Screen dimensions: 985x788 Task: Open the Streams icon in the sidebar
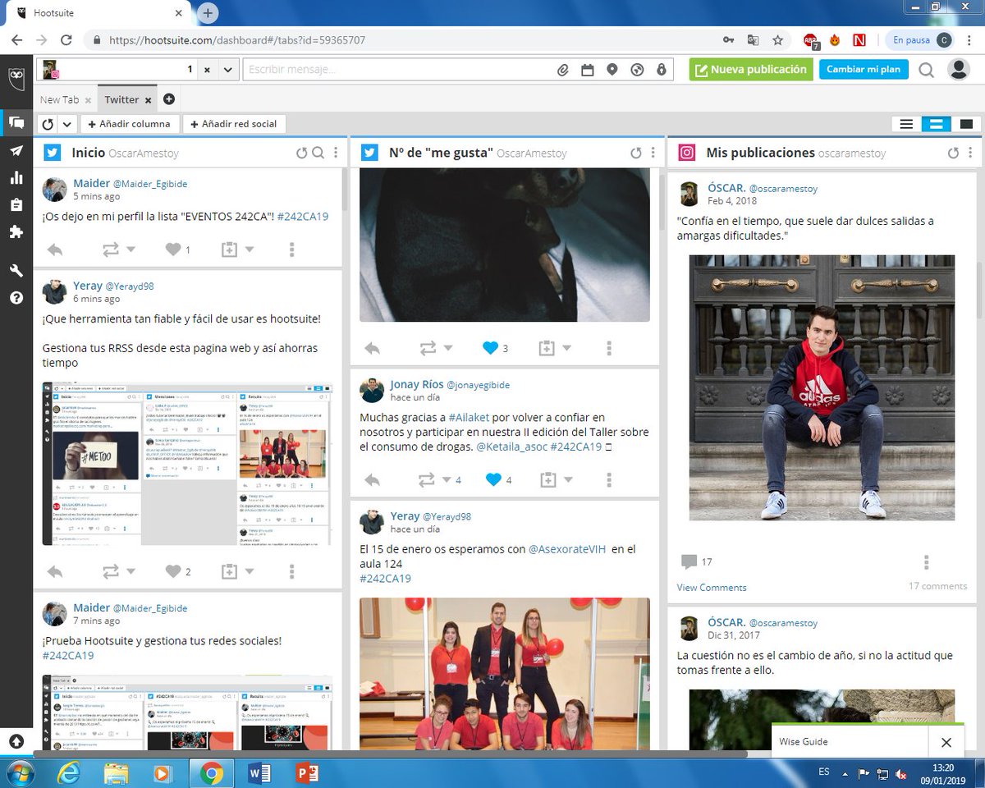16,123
